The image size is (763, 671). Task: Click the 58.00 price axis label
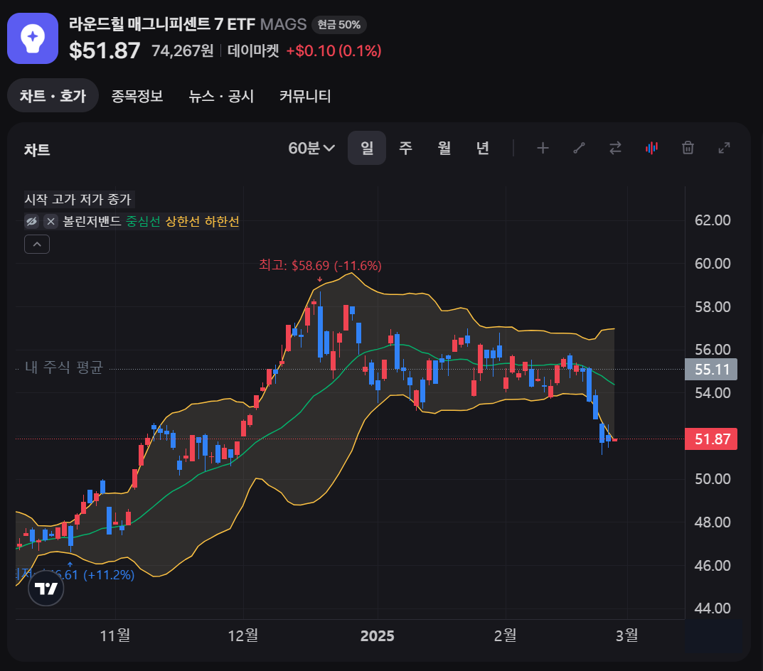tap(713, 307)
